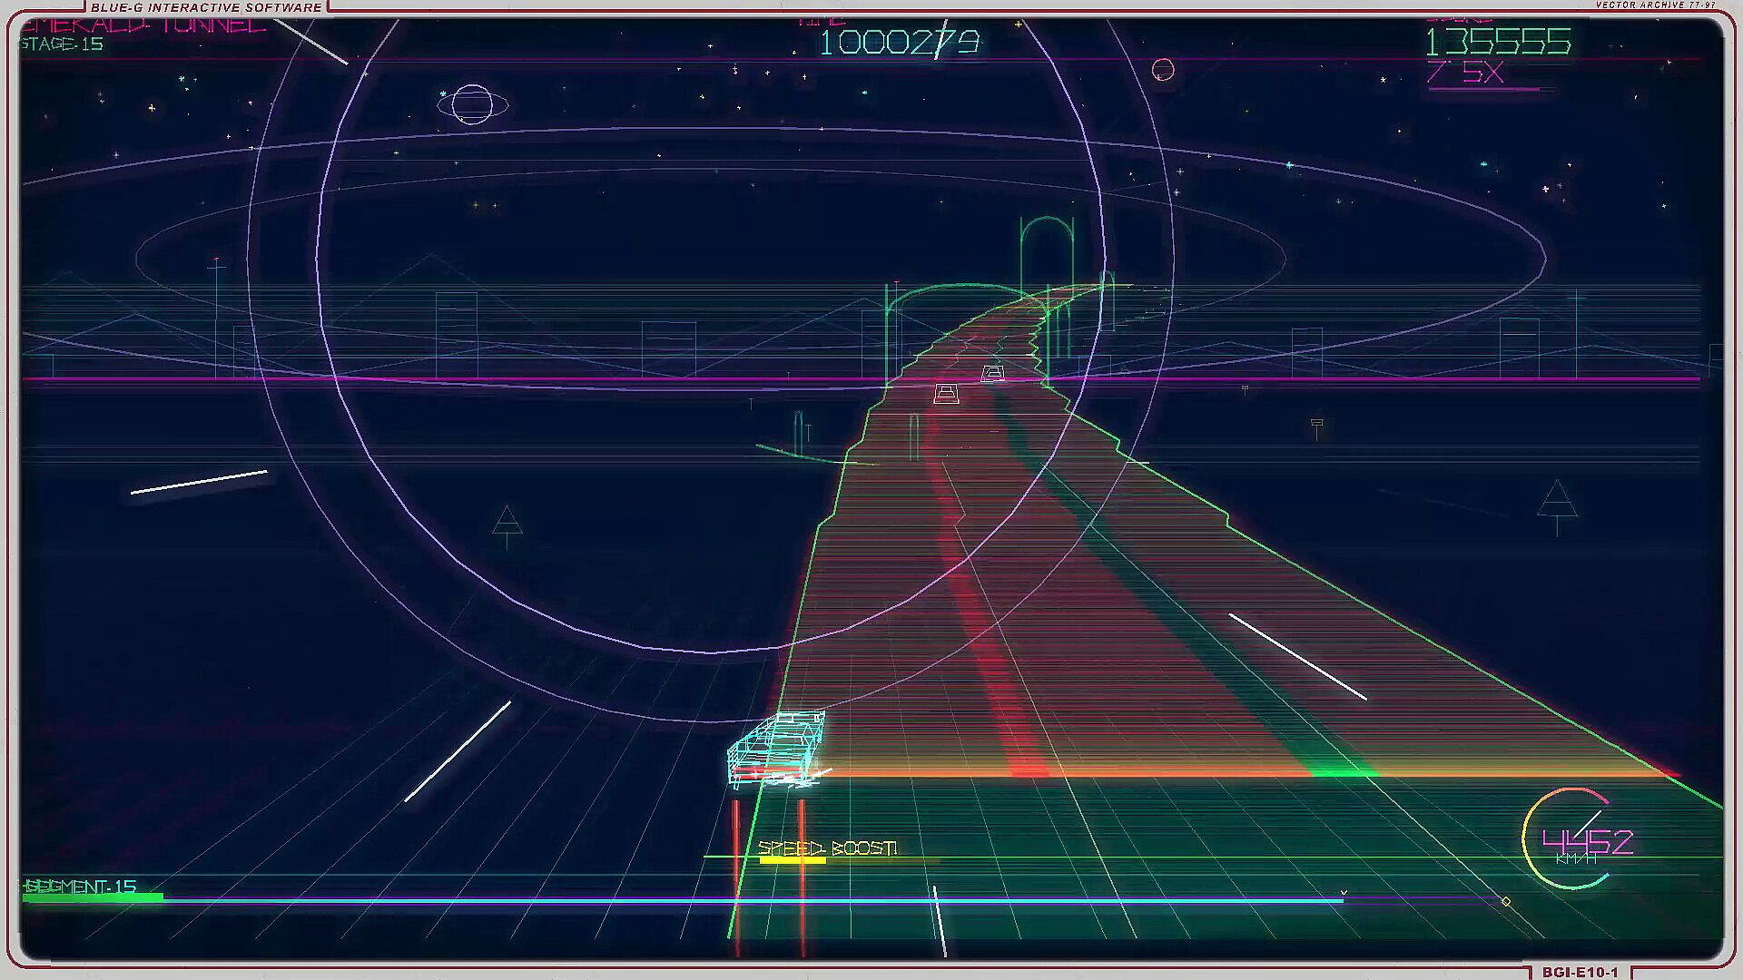Click the player's cyan wireframe car
The height and width of the screenshot is (980, 1743).
(x=776, y=749)
